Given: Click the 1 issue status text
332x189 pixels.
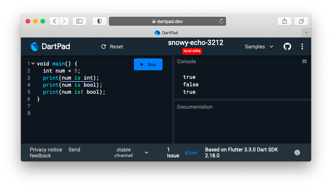Looking at the screenshot, I should click(x=173, y=153).
